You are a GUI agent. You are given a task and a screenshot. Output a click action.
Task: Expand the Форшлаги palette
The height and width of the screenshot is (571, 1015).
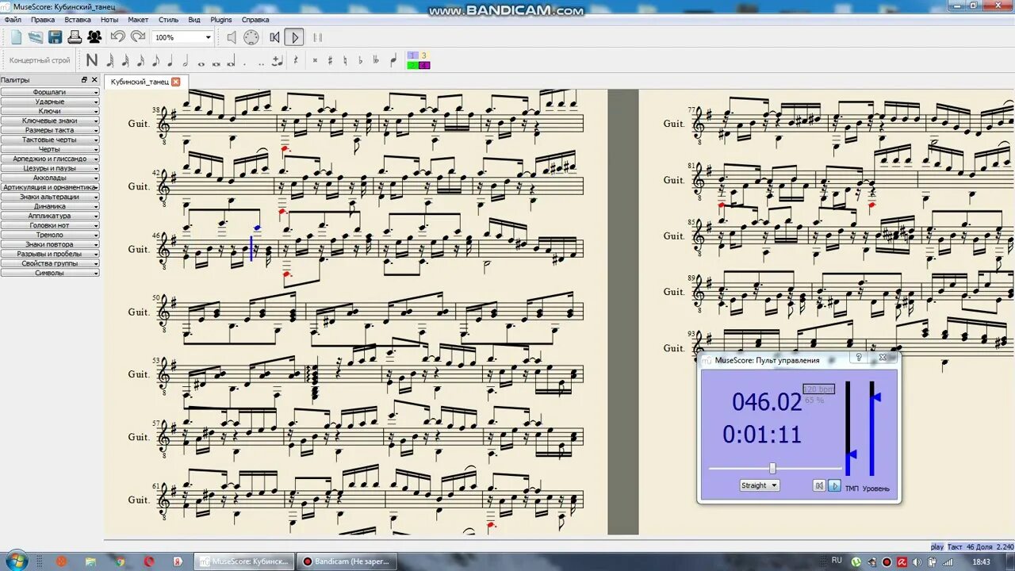tap(50, 92)
